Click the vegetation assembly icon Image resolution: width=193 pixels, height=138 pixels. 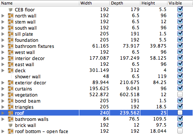click(x=11, y=95)
